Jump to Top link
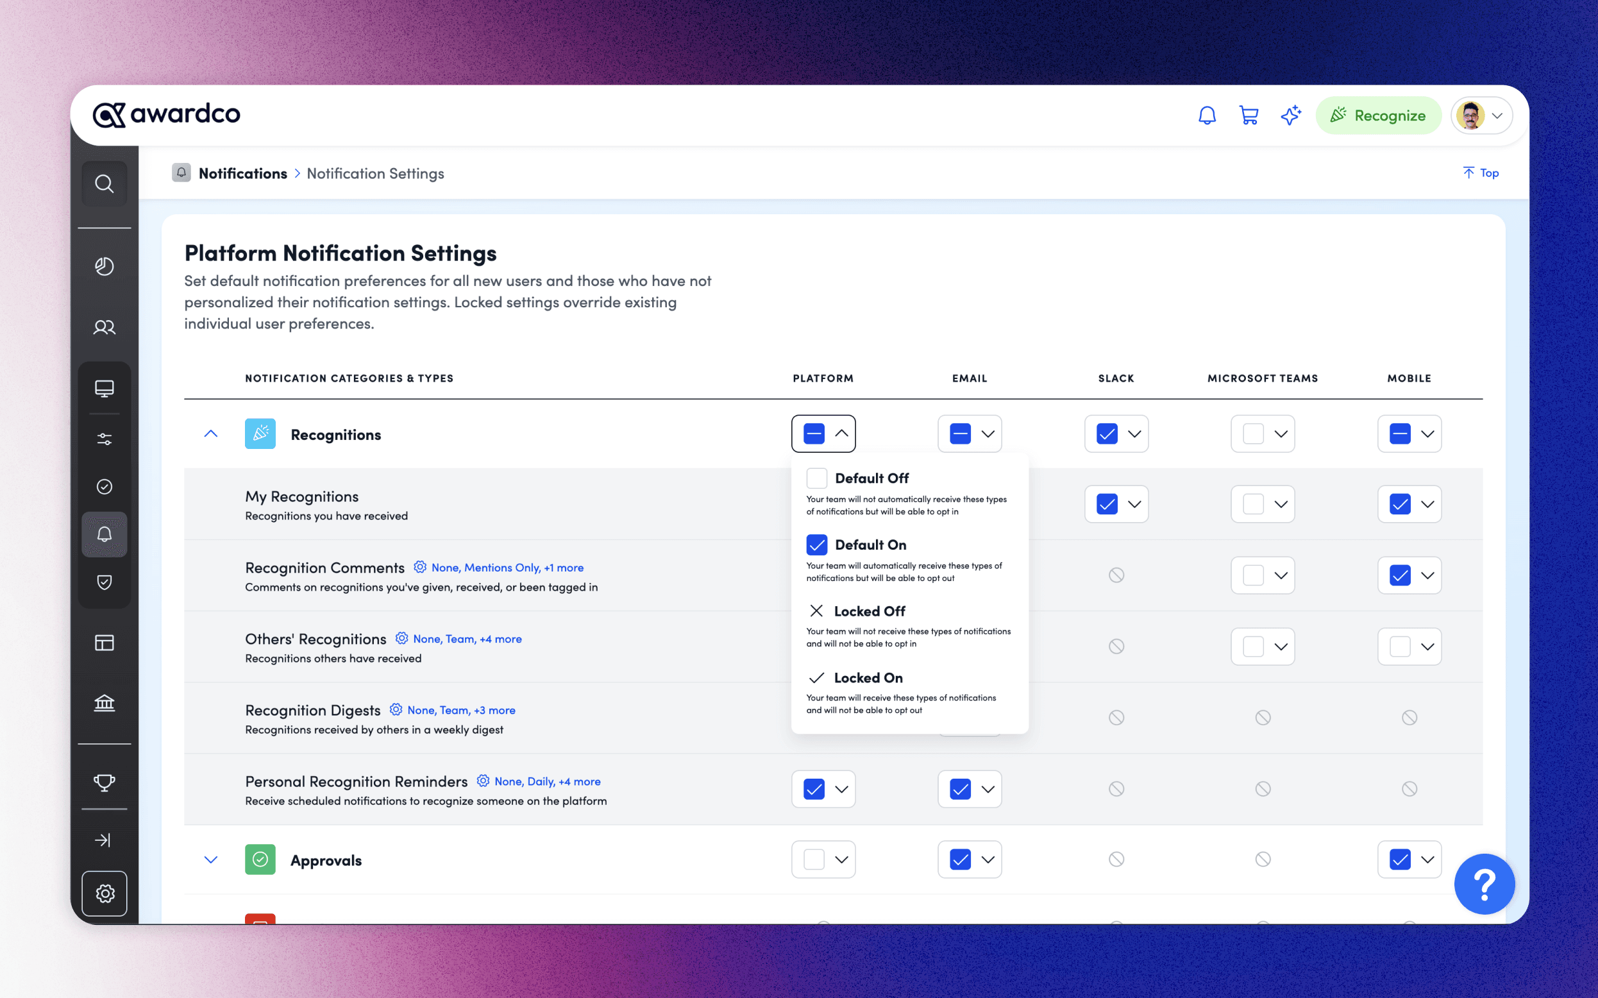 click(1481, 173)
